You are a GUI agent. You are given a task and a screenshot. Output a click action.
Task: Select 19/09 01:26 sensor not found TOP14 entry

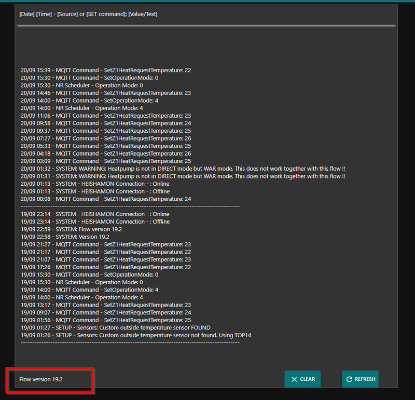(x=136, y=335)
